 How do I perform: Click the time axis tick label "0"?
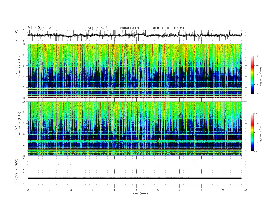pos(28,190)
